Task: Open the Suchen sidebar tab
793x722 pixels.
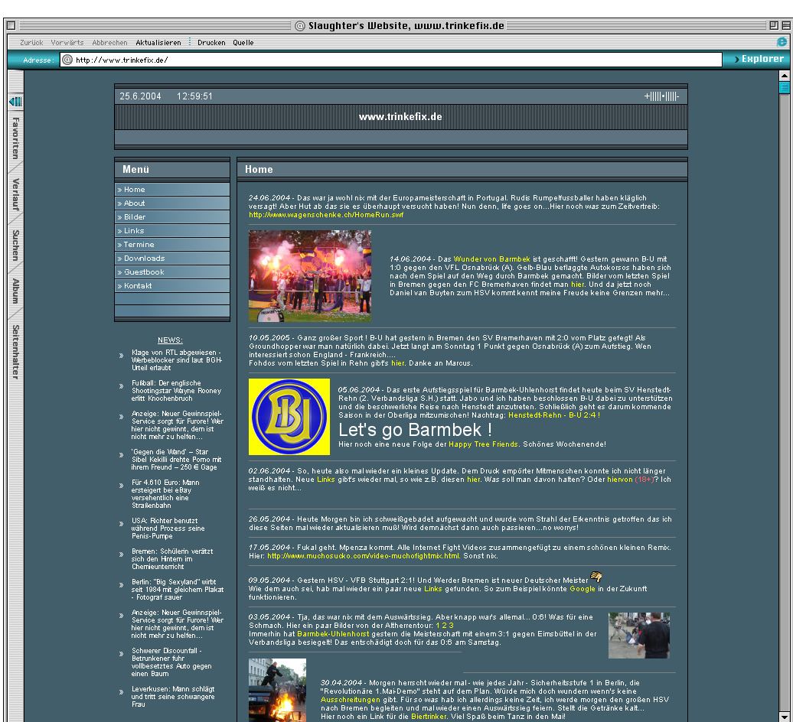Action: [15, 245]
